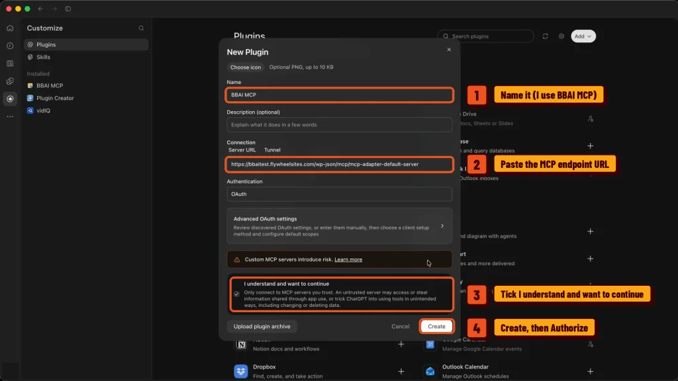Screen dimensions: 678x381
Task: Add the Outlook Calendar plugin with plus icon
Action: pyautogui.click(x=590, y=372)
